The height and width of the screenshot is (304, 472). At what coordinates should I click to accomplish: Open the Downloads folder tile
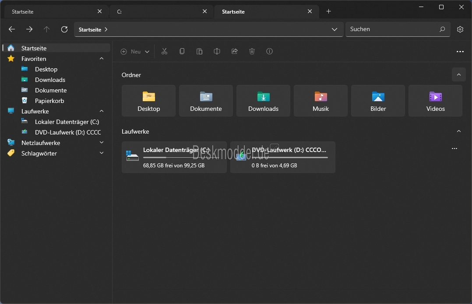[264, 101]
